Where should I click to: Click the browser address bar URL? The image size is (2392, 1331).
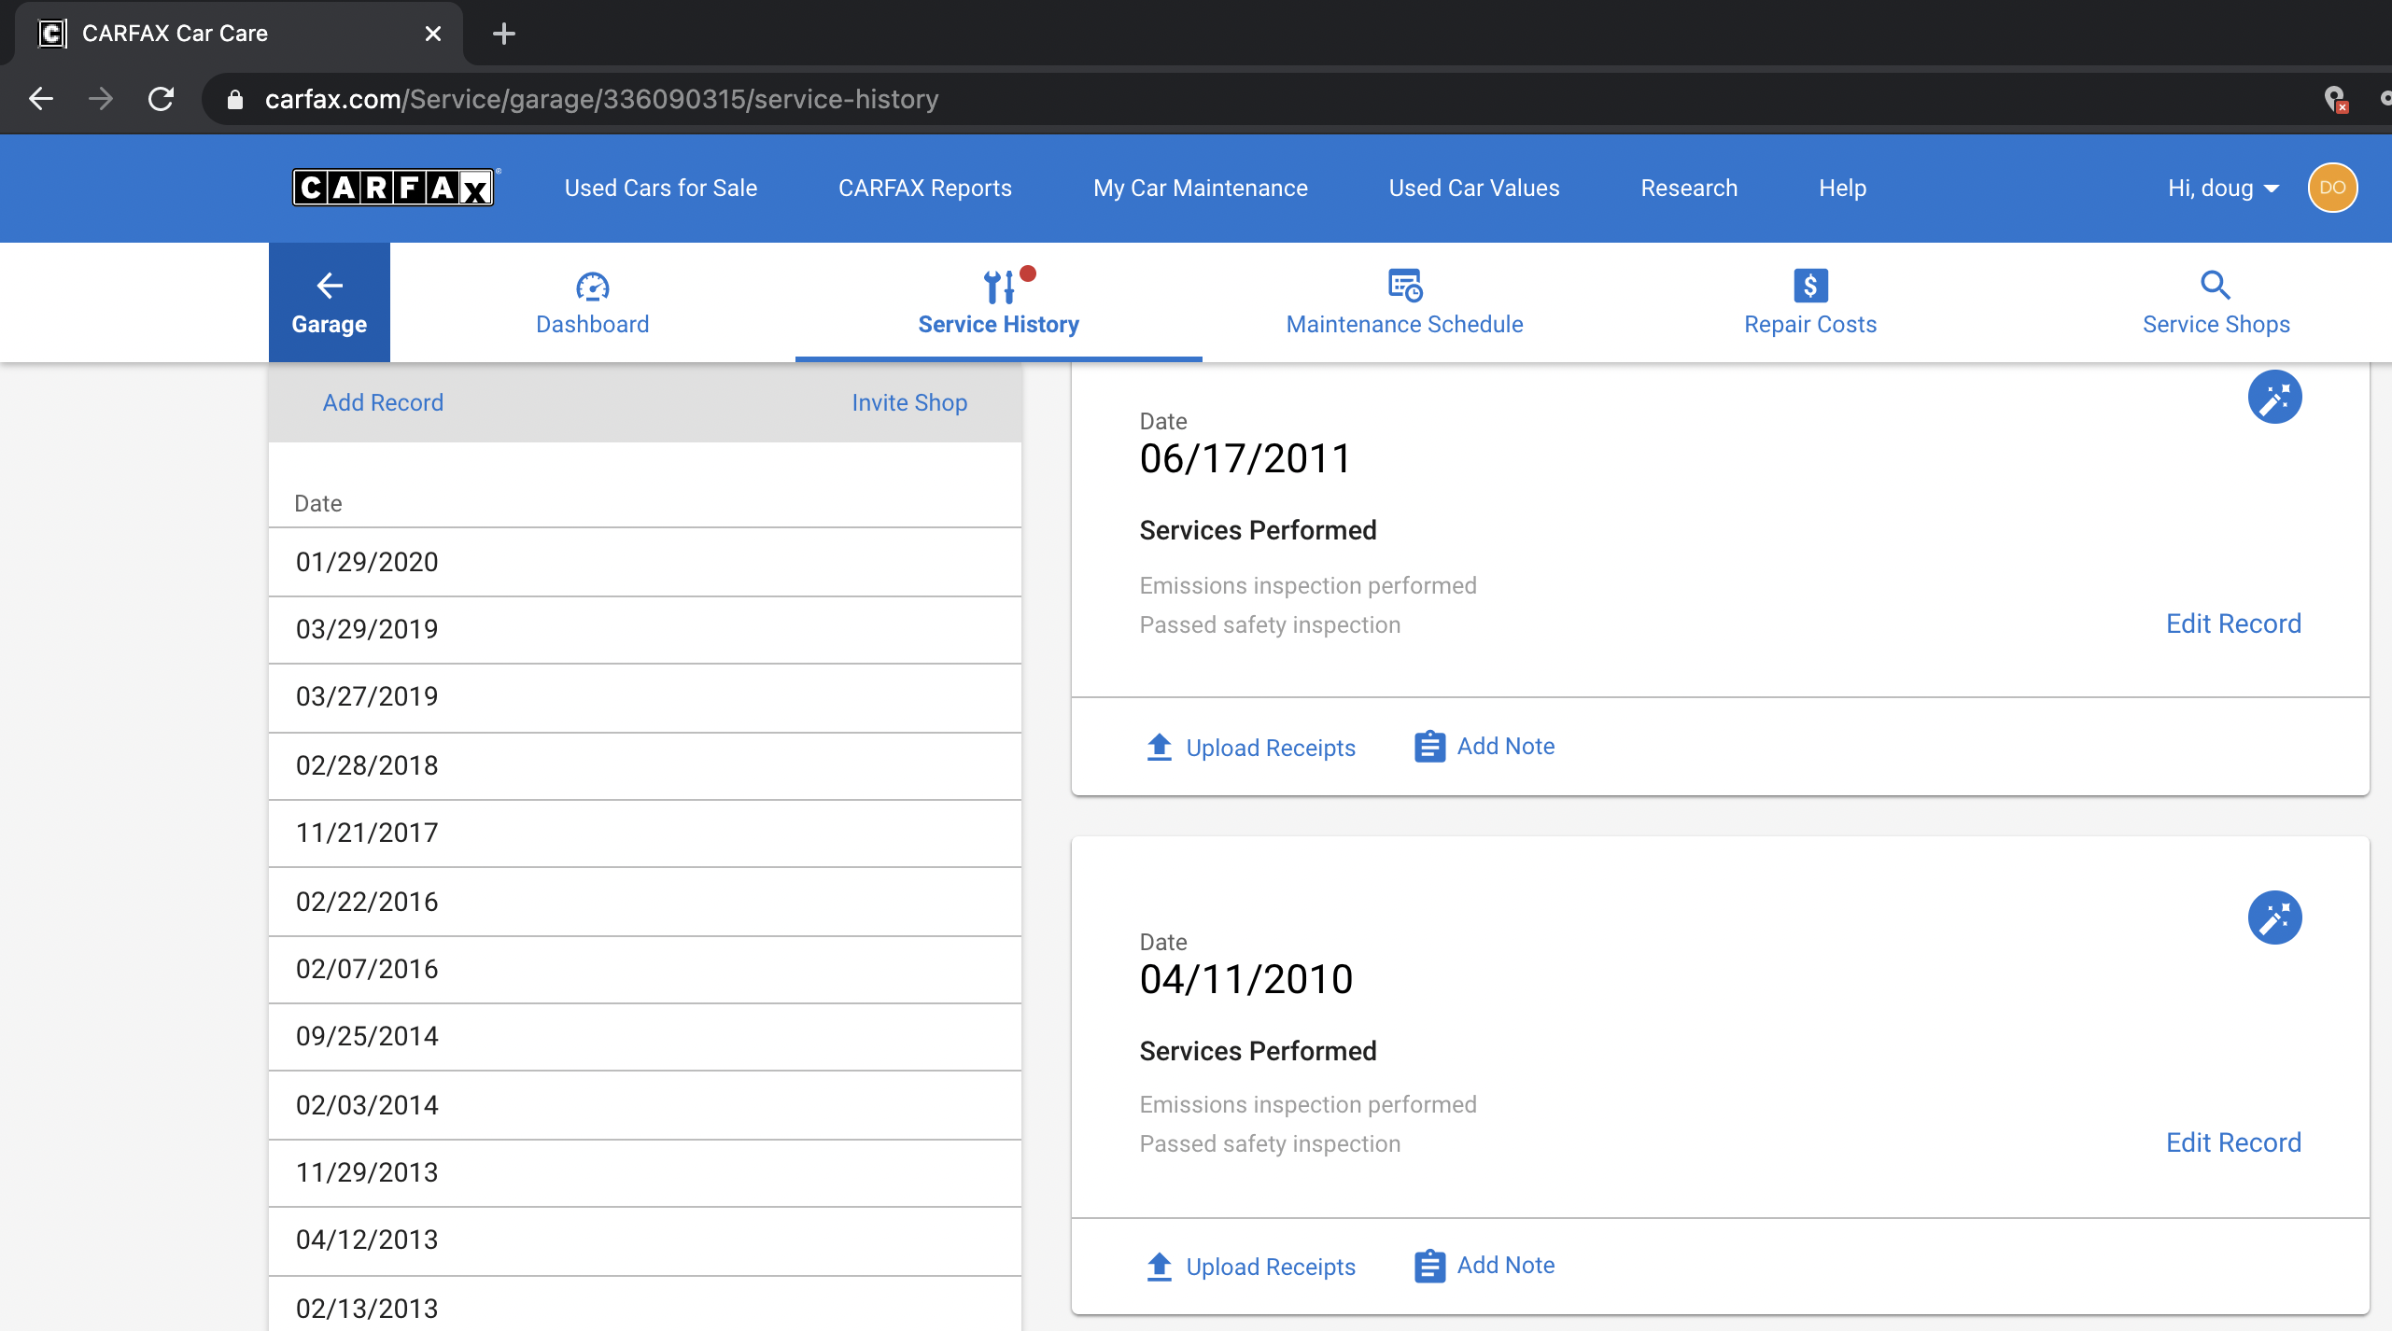click(x=601, y=99)
